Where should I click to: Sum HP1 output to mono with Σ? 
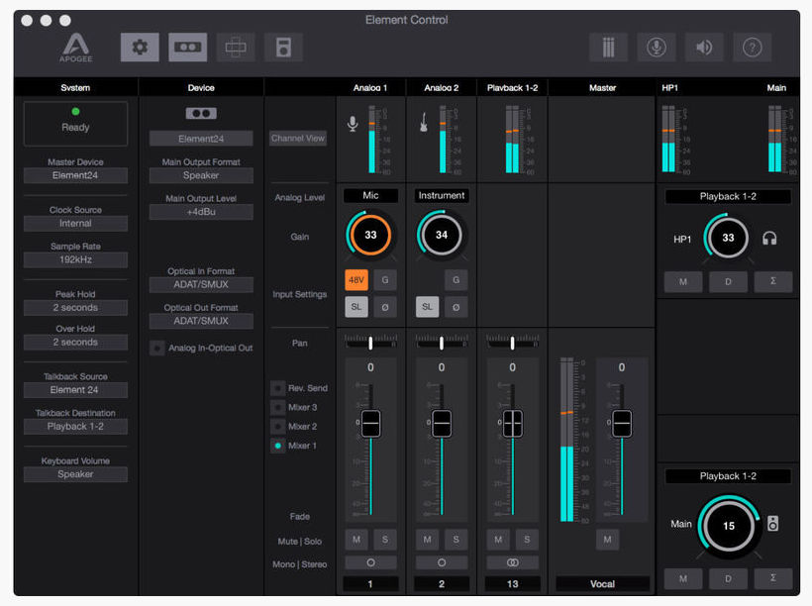tap(773, 282)
